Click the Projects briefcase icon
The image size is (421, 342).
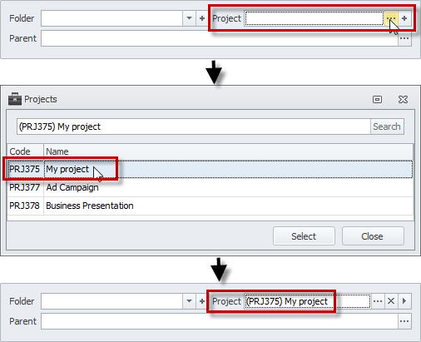tap(15, 99)
